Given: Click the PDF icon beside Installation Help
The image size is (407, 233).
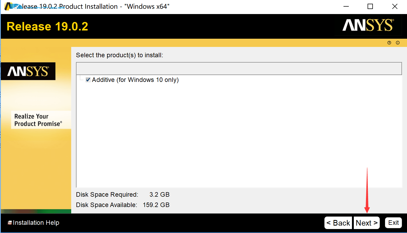Looking at the screenshot, I should click(10, 223).
